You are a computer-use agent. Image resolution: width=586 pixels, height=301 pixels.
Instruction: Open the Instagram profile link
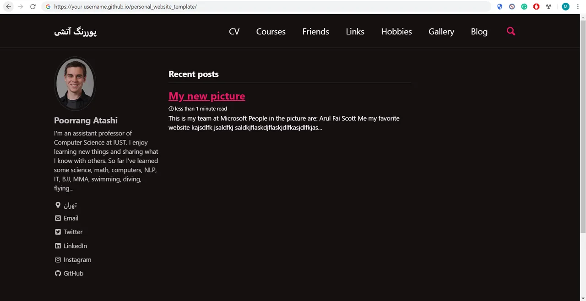77,259
